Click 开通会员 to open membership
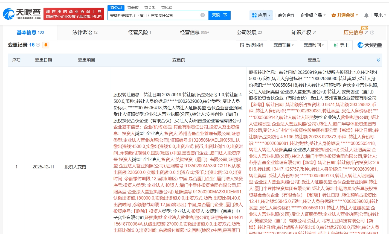Viewport: 389px width, 234px height. point(345,15)
